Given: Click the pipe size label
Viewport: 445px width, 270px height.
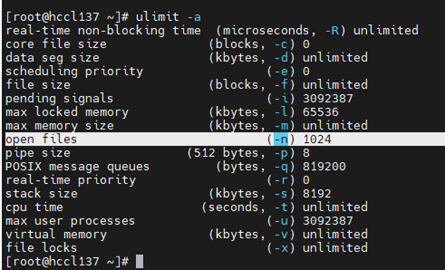Looking at the screenshot, I should [38, 153].
